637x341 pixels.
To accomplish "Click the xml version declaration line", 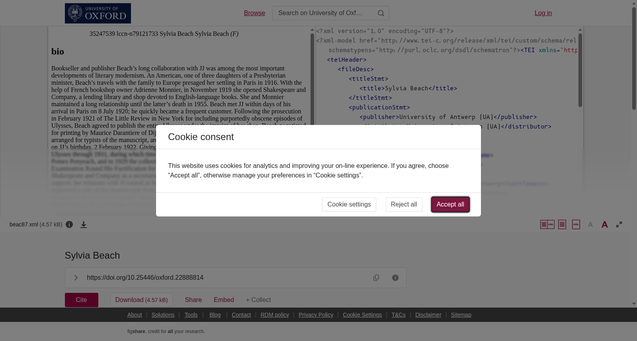I will [x=385, y=31].
